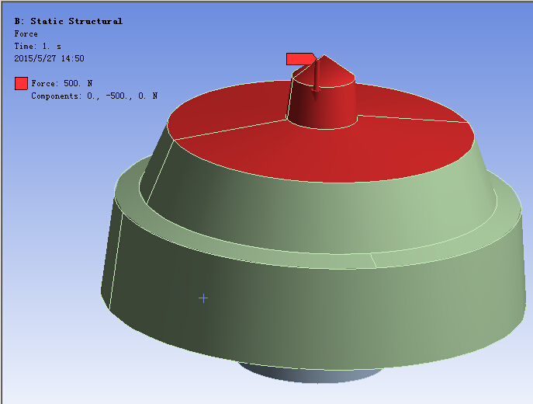Click the 'Components: 0., -500., 0. N' text
This screenshot has height=404, width=533.
pyautogui.click(x=94, y=96)
